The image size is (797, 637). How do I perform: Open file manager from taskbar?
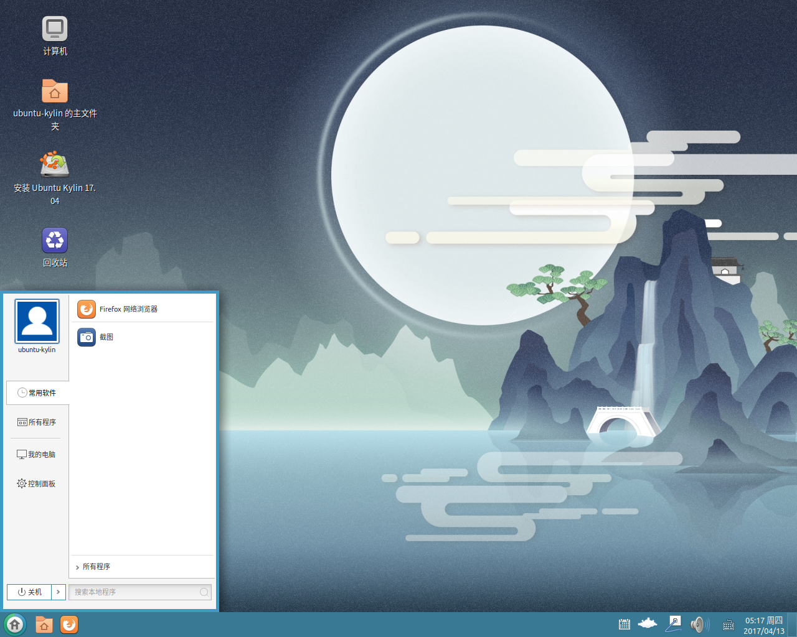tap(44, 625)
